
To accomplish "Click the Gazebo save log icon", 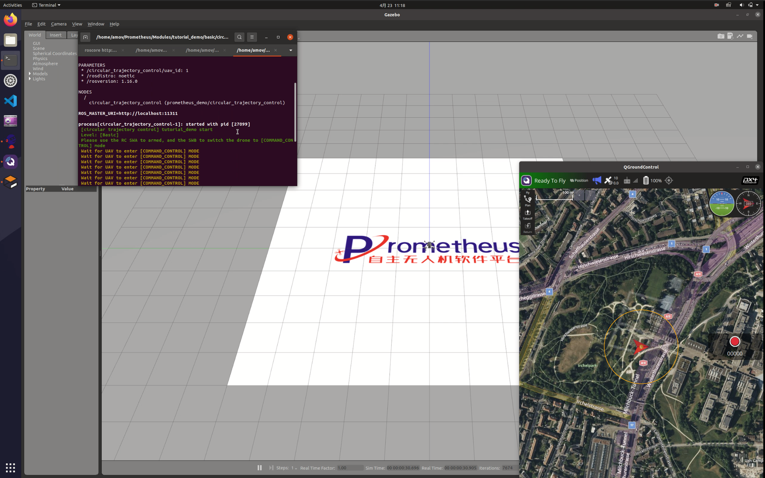I will pyautogui.click(x=730, y=36).
